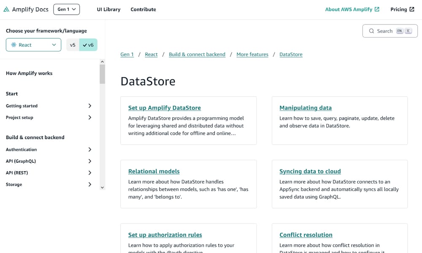
Task: Click the external link icon beside About AWS Amplify
Action: tap(376, 9)
